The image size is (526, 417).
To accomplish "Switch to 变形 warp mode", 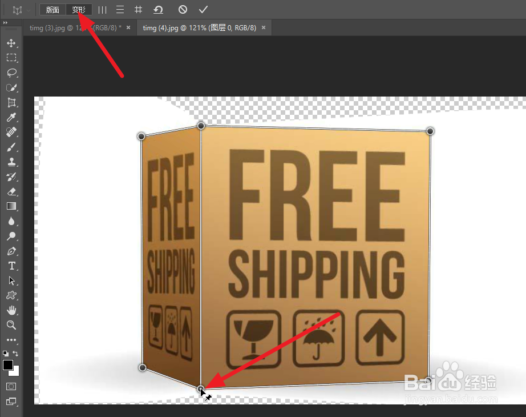I will click(79, 10).
